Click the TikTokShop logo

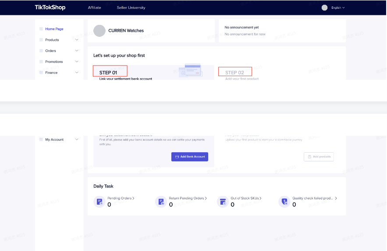(50, 7)
